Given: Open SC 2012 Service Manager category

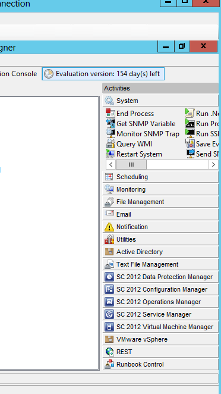Looking at the screenshot, I should [x=160, y=314].
